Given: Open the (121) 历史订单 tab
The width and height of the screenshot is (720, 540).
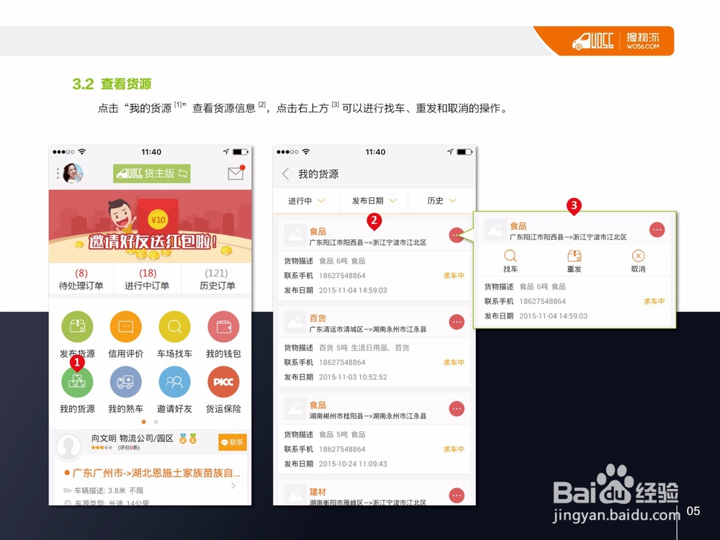Looking at the screenshot, I should (217, 279).
